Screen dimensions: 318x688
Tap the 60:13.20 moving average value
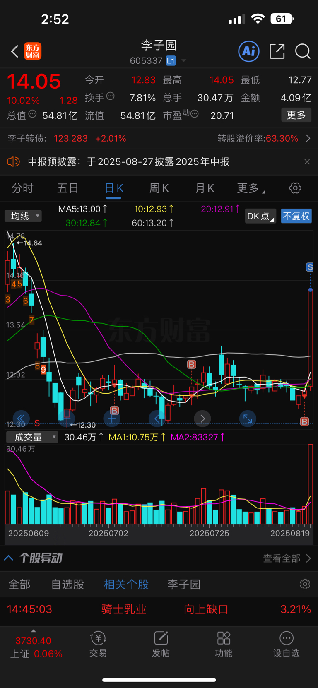pyautogui.click(x=152, y=223)
